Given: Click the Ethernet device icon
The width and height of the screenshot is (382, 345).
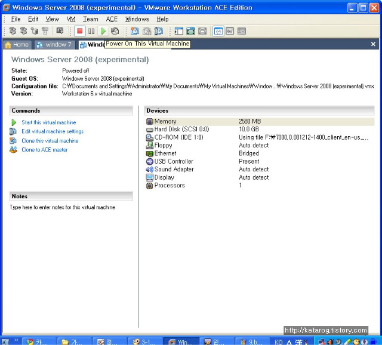Looking at the screenshot, I should 150,153.
